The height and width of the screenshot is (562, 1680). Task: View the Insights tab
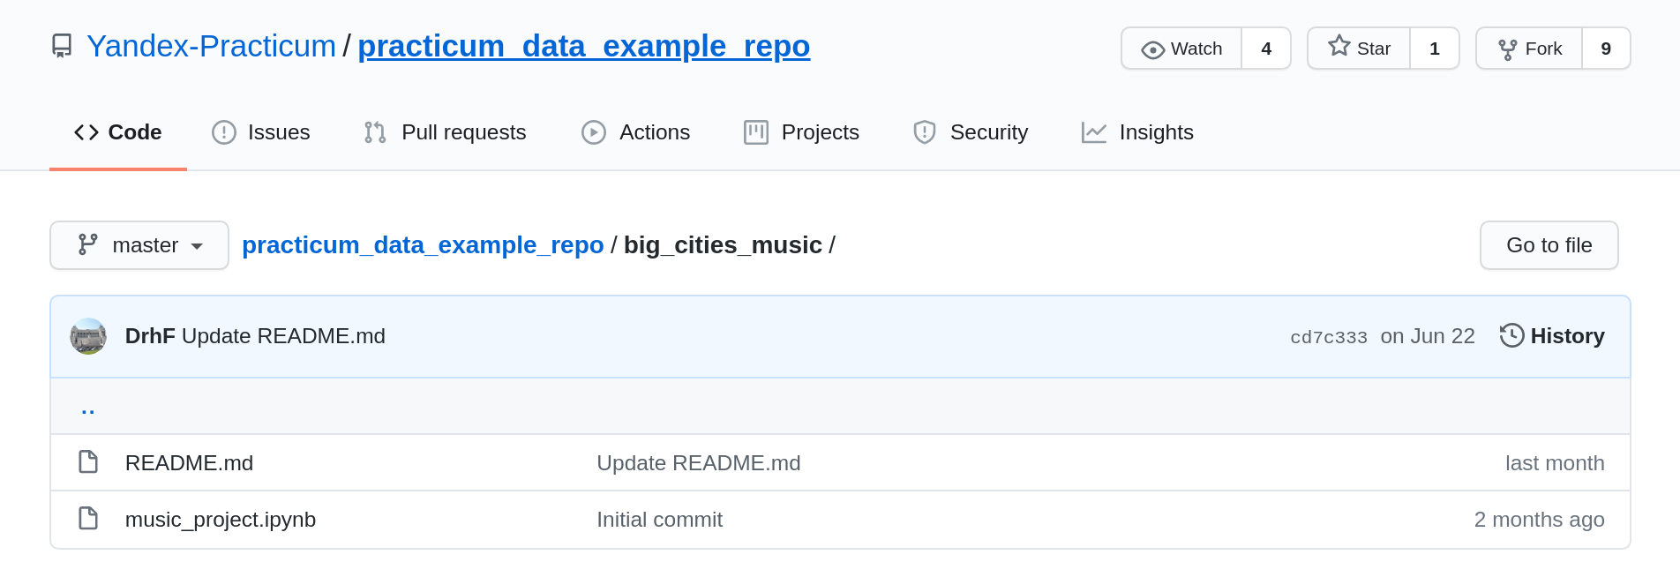1138,132
